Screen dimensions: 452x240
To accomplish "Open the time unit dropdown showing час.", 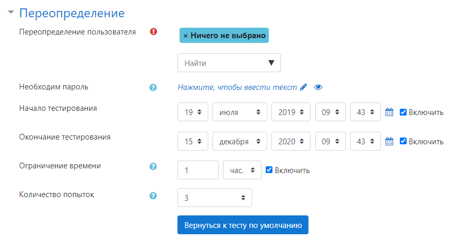I will point(242,170).
